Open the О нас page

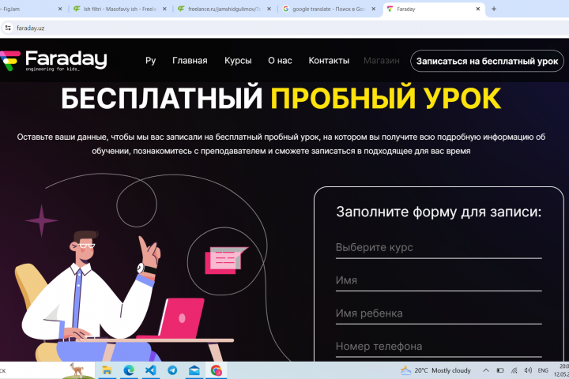tap(280, 61)
